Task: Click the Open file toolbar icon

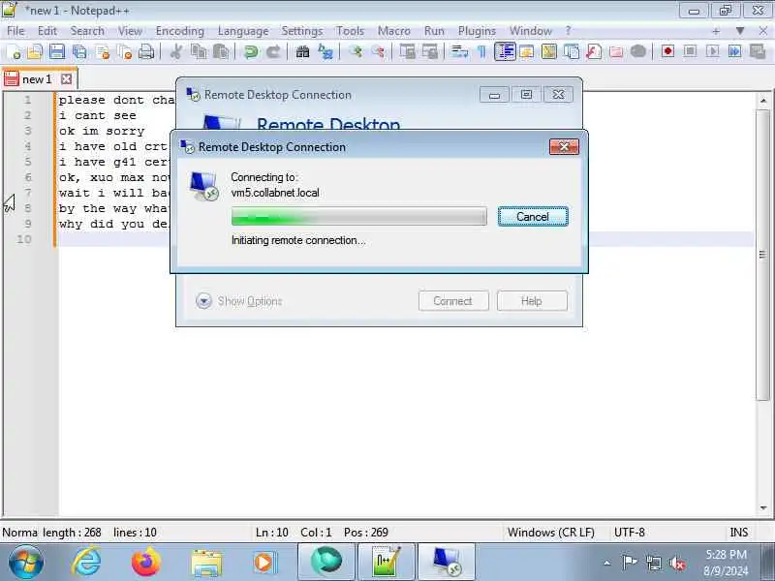Action: coord(35,51)
